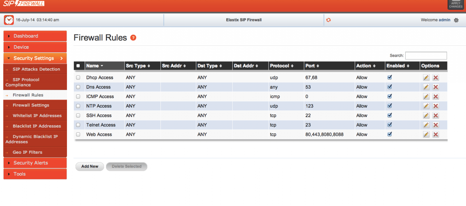The height and width of the screenshot is (206, 466).
Task: Click the admin username link
Action: tap(445, 20)
